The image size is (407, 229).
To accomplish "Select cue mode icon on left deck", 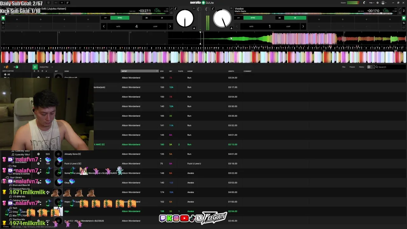I will tap(3, 18).
